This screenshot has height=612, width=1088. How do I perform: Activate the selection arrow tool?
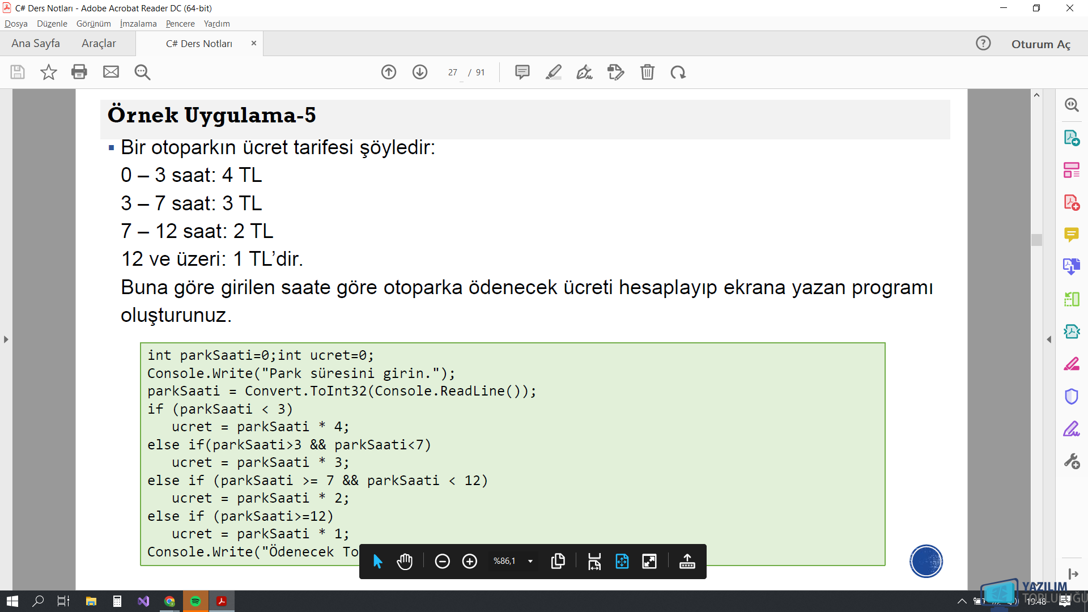point(378,562)
